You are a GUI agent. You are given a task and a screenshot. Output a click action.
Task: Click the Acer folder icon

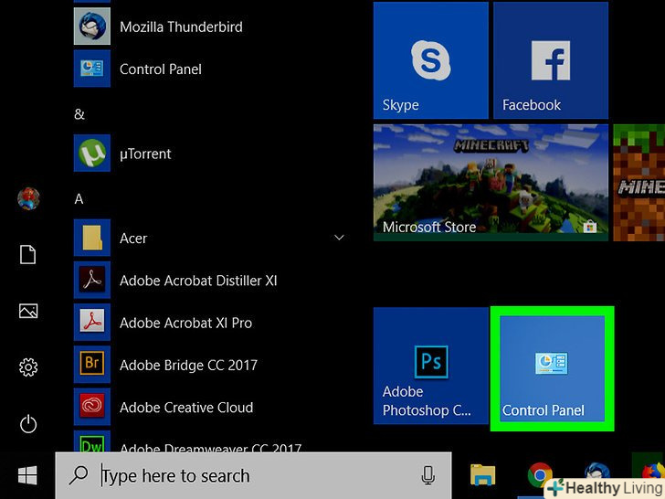click(92, 238)
